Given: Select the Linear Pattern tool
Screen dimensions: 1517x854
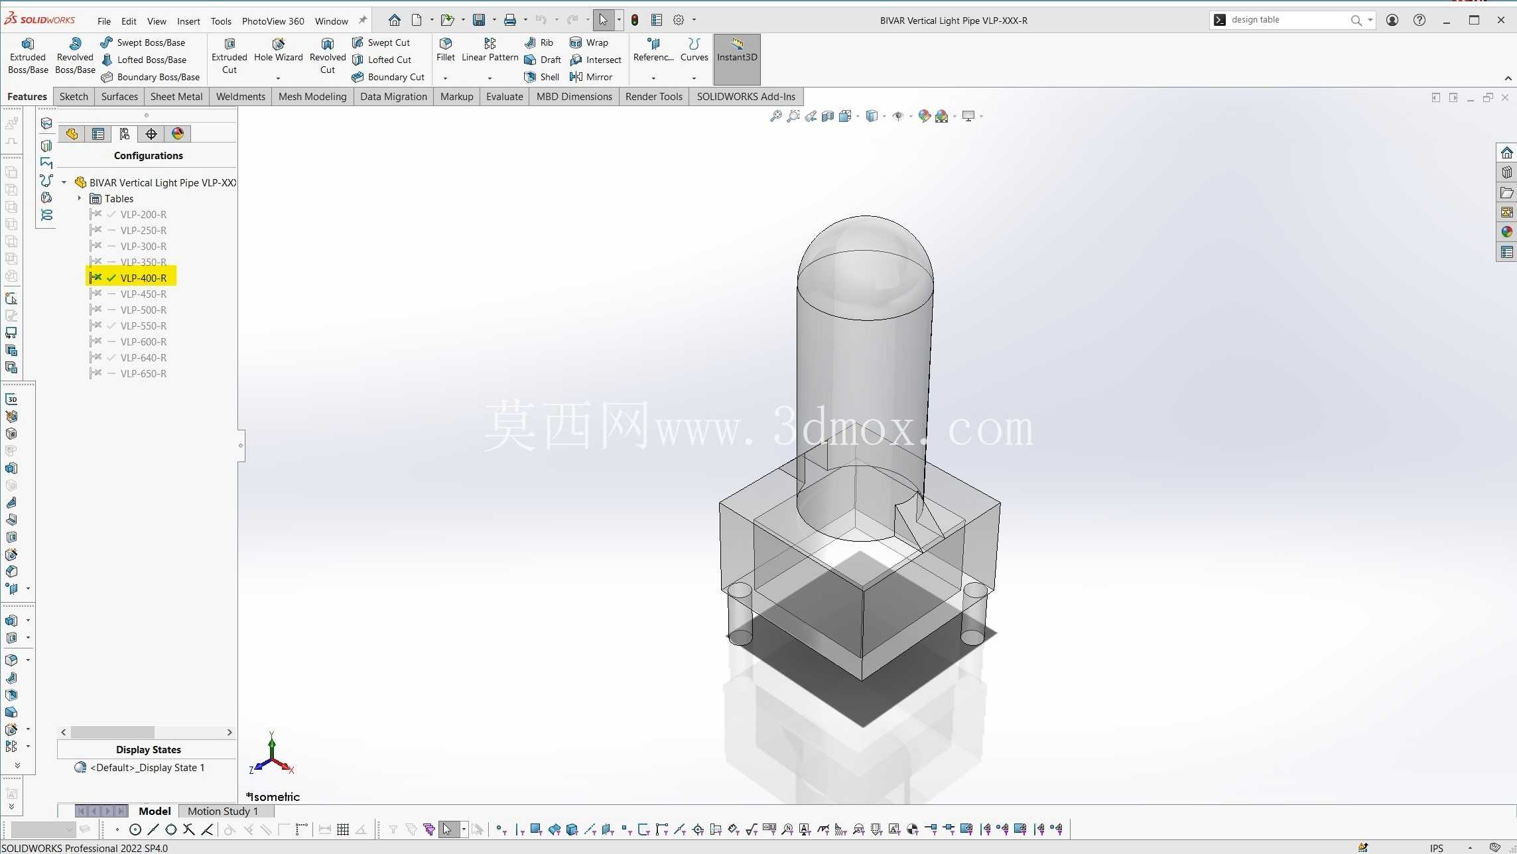Looking at the screenshot, I should [490, 50].
